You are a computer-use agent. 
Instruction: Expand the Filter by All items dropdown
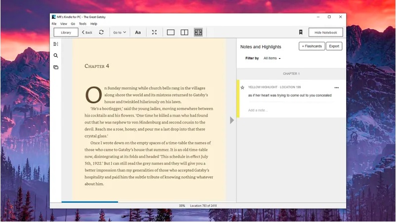pyautogui.click(x=272, y=58)
